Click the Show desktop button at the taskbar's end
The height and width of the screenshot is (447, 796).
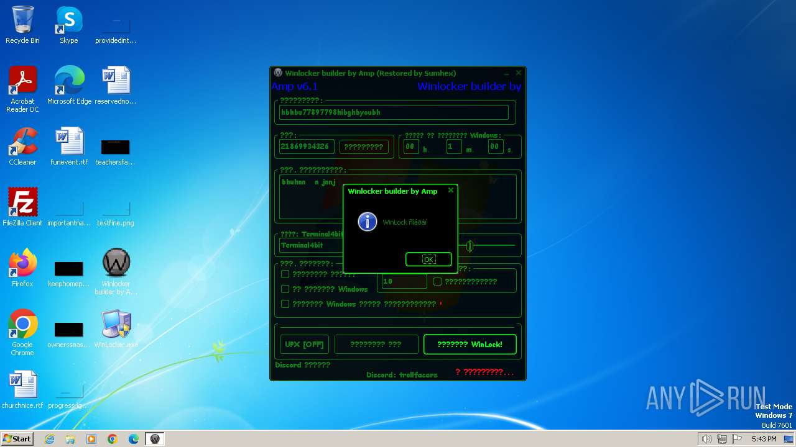click(789, 439)
